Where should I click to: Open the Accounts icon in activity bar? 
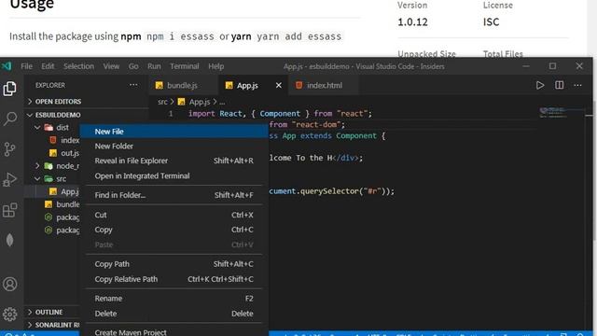[x=10, y=284]
